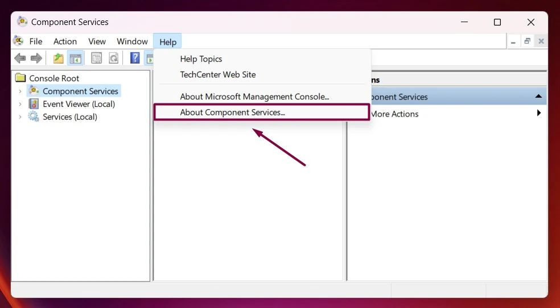Click the Back arrow toolbar icon
The width and height of the screenshot is (560, 308).
pyautogui.click(x=20, y=58)
